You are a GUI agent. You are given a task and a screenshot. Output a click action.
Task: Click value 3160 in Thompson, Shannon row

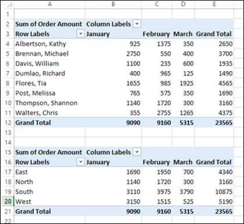tap(225, 103)
